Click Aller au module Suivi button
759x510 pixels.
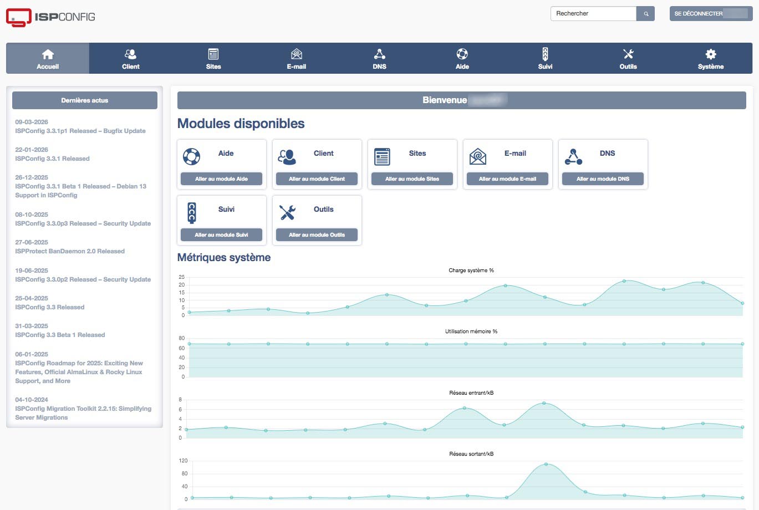click(x=221, y=235)
